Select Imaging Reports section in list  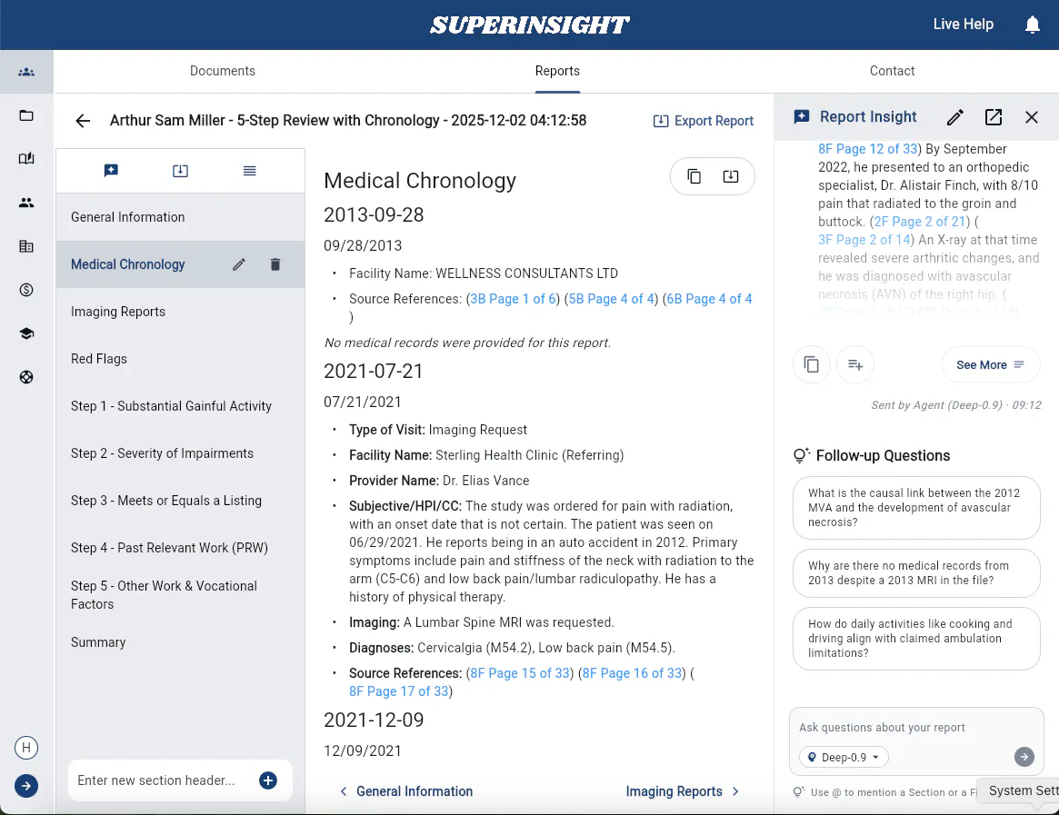180,312
